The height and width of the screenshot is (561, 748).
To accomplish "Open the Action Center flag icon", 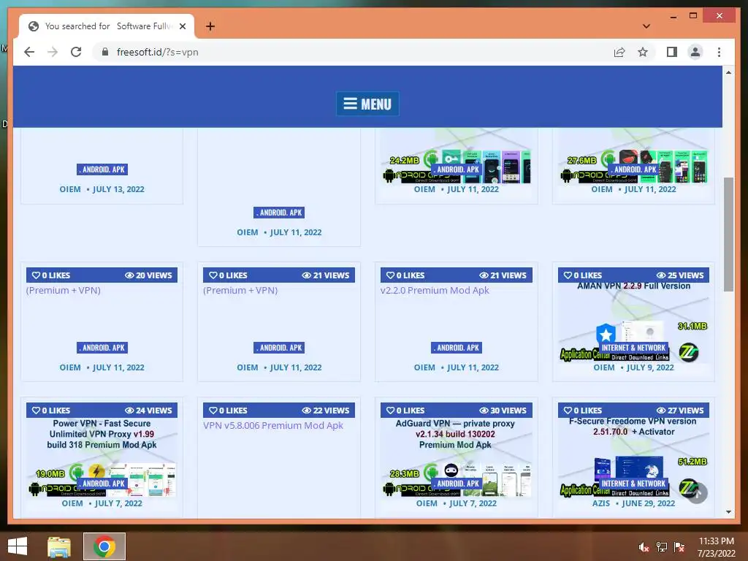I will 679,546.
